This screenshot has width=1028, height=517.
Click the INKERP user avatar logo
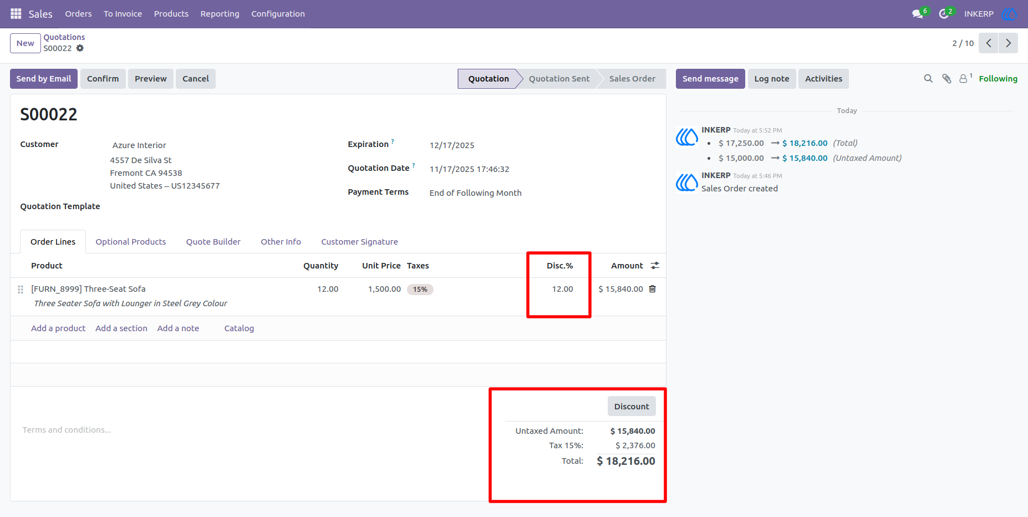1009,14
